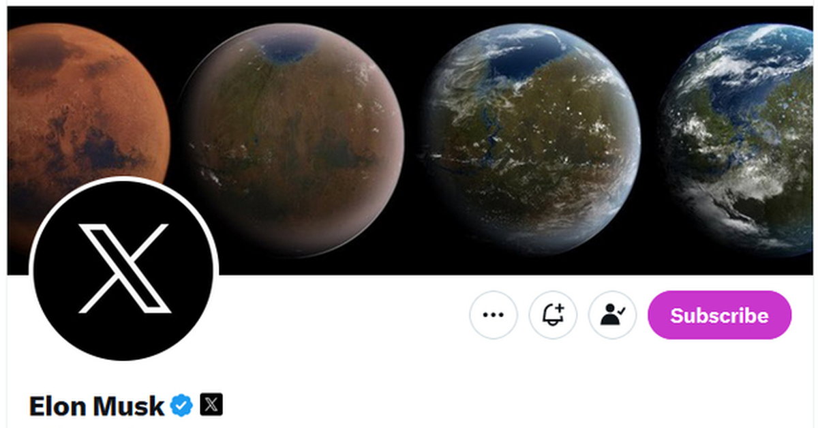Turn on notifications with the bell icon
The width and height of the screenshot is (818, 428).
pos(553,315)
